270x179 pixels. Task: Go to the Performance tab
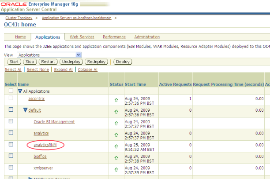click(x=114, y=37)
